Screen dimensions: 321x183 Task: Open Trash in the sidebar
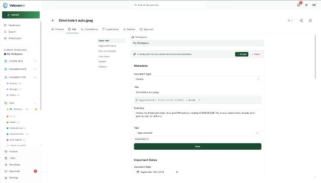tap(12, 158)
